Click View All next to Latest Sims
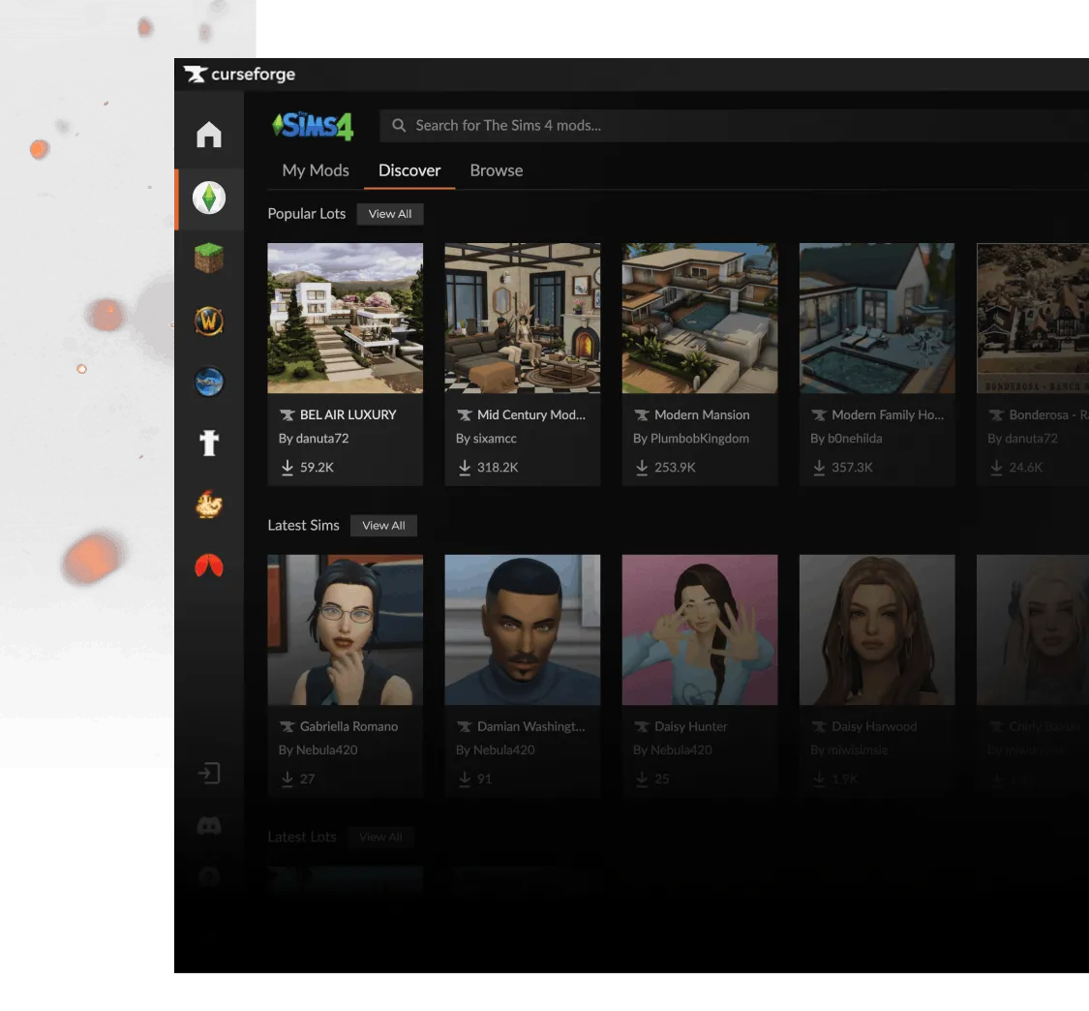 click(383, 526)
